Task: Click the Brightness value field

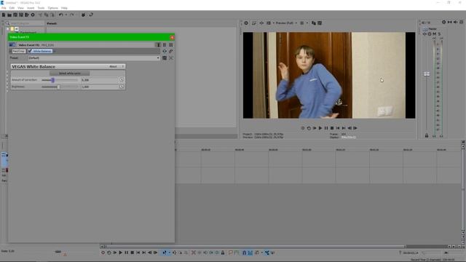Action: point(100,87)
